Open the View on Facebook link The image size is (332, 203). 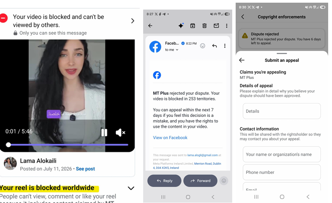[170, 138]
